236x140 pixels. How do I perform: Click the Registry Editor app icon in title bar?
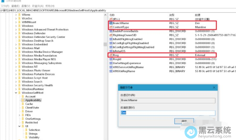click(3, 1)
